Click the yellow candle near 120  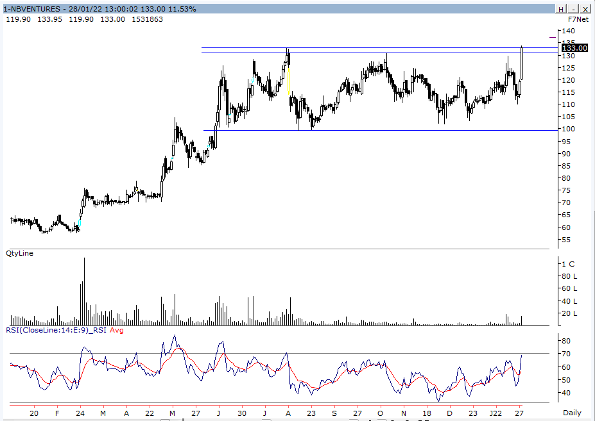(x=289, y=81)
